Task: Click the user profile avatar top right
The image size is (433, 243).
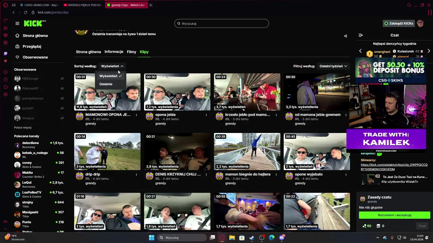Action: click(x=420, y=23)
